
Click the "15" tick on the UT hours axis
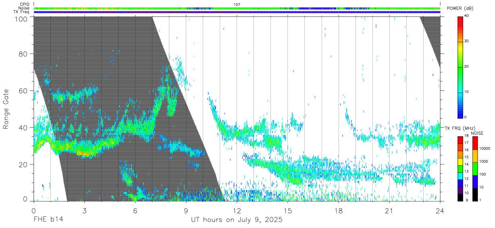point(287,211)
